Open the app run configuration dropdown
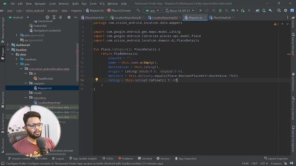Viewport: 296px width, 166px height. point(152,11)
